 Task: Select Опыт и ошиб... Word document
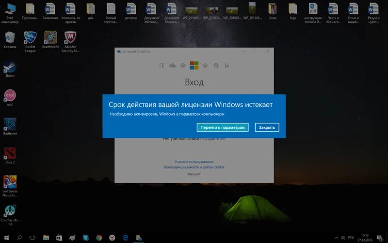[353, 13]
